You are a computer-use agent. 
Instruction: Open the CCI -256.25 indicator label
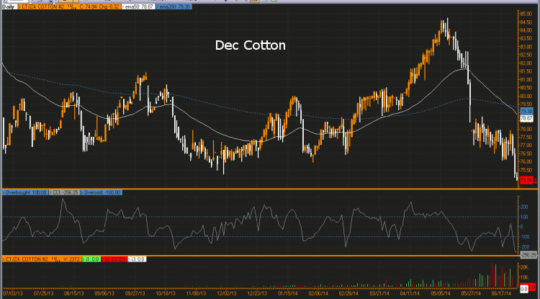pos(64,192)
